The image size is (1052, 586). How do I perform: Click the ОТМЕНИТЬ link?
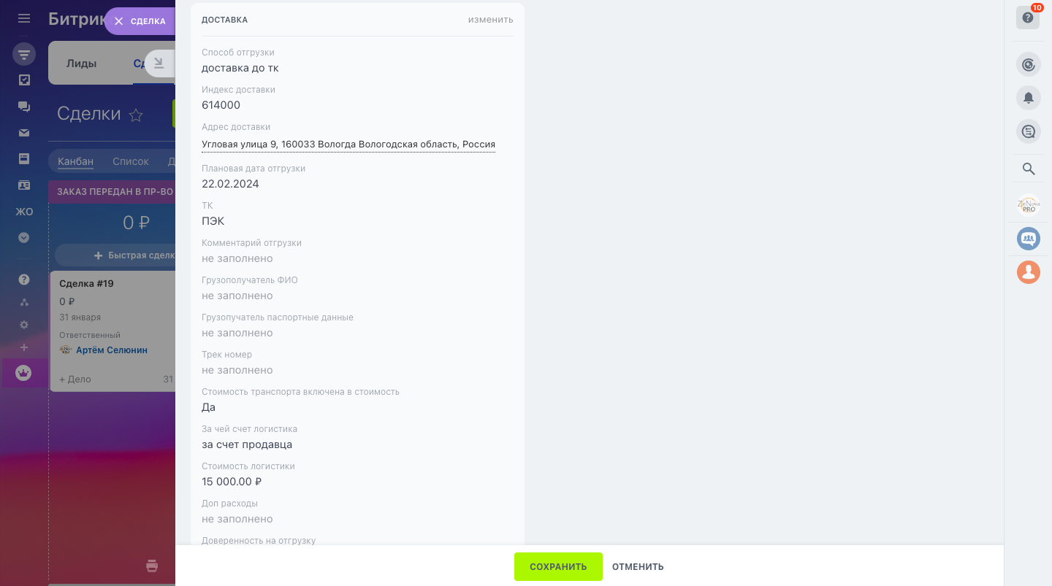638,566
